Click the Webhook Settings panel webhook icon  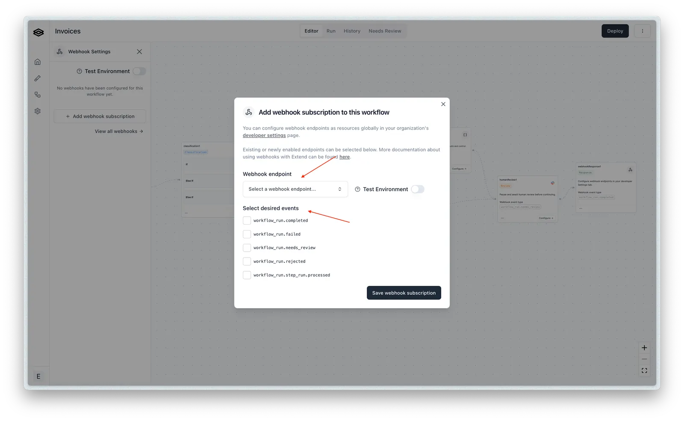point(60,51)
